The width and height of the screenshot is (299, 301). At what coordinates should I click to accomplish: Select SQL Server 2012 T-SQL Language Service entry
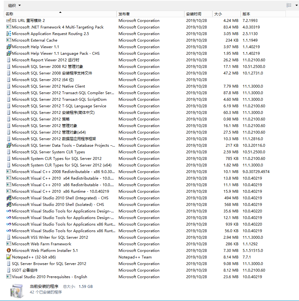point(59,106)
